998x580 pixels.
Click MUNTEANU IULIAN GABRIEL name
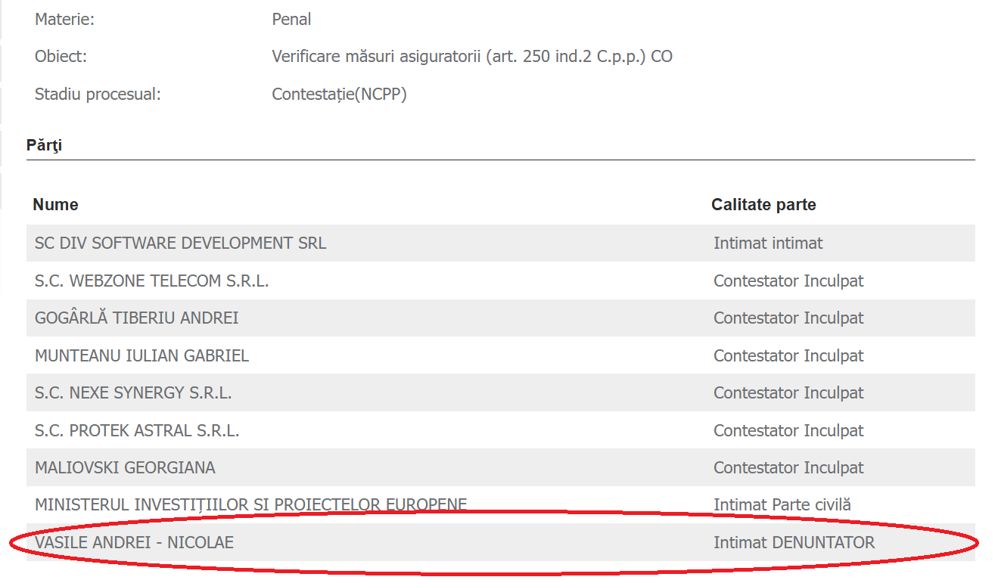141,355
